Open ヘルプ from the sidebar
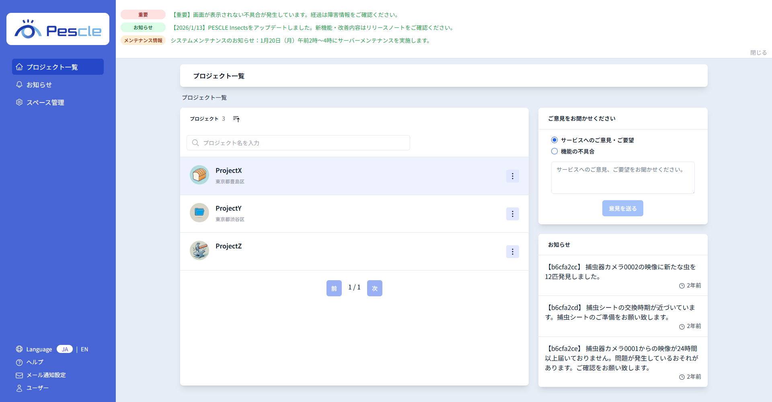This screenshot has width=772, height=402. tap(35, 362)
